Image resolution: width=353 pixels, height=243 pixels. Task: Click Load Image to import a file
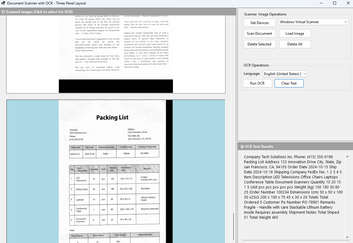pyautogui.click(x=295, y=34)
